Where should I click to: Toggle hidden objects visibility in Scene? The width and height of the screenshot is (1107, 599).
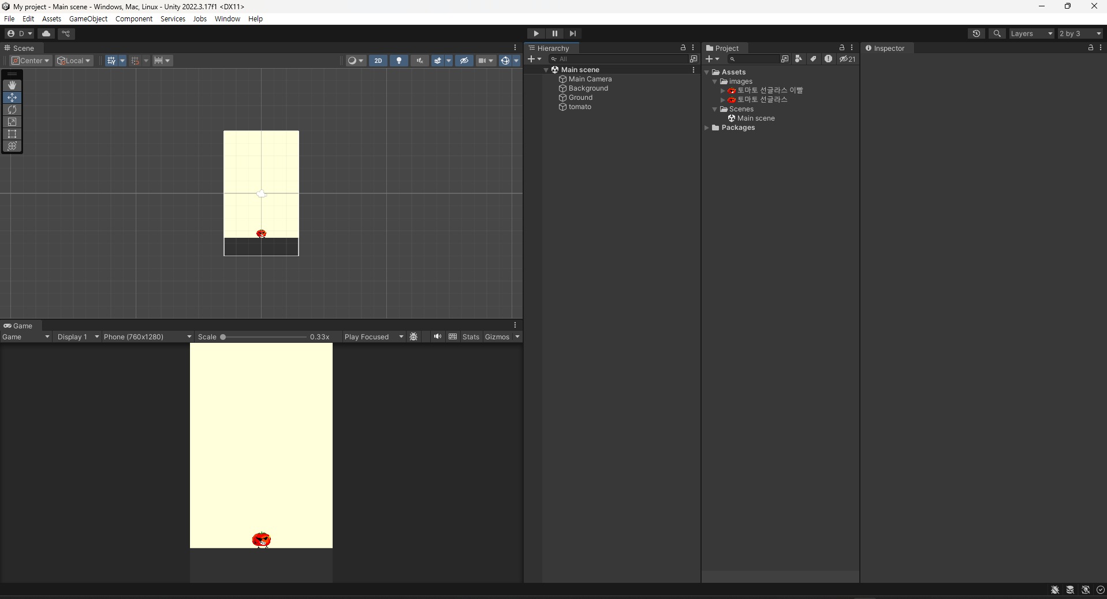pyautogui.click(x=464, y=61)
